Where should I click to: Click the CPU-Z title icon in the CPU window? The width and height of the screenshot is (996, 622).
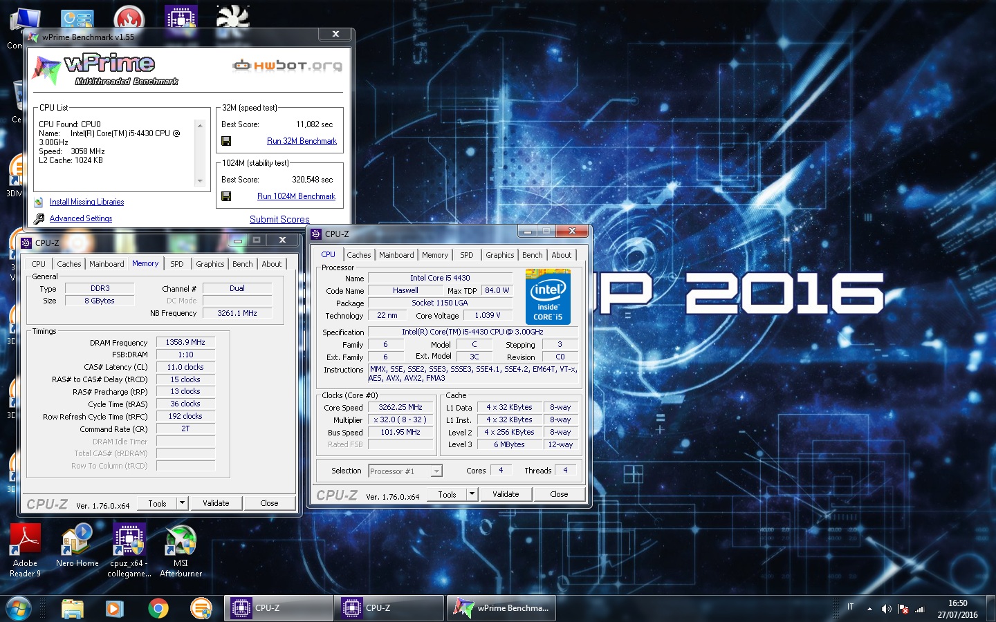click(x=316, y=234)
